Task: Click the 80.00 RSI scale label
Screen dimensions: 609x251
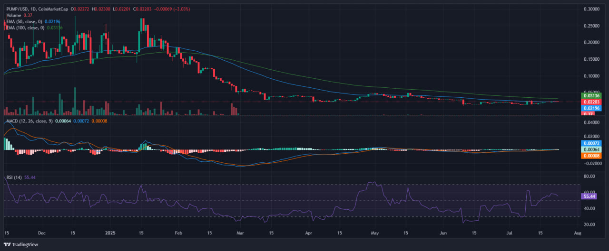Action: click(x=589, y=176)
